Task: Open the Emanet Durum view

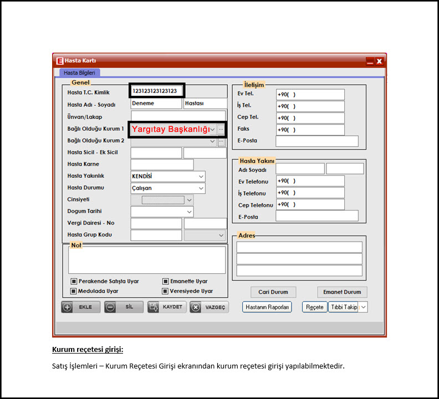Action: coord(342,292)
